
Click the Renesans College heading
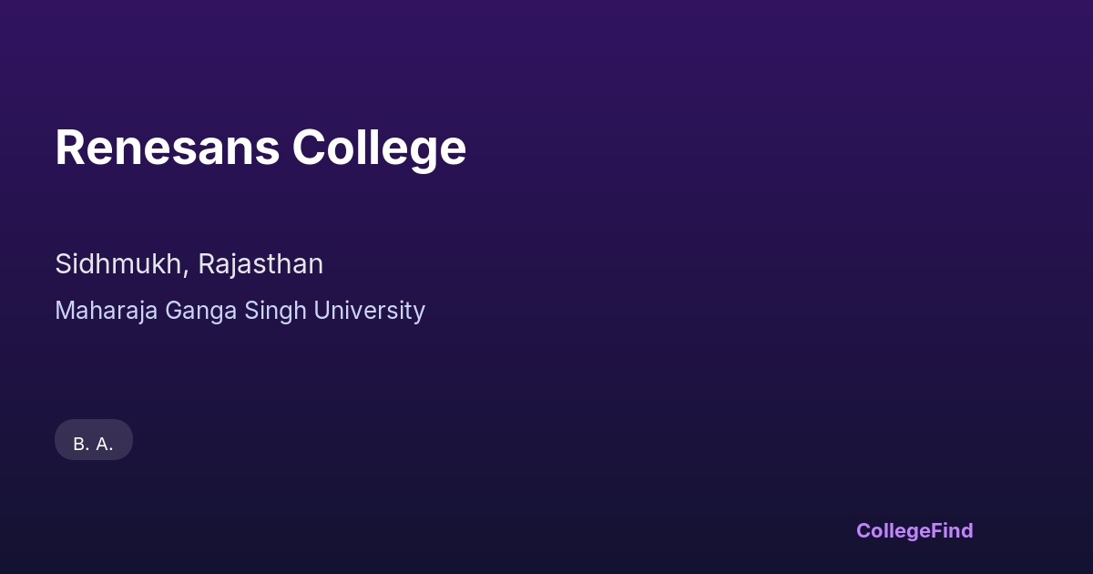(x=260, y=148)
